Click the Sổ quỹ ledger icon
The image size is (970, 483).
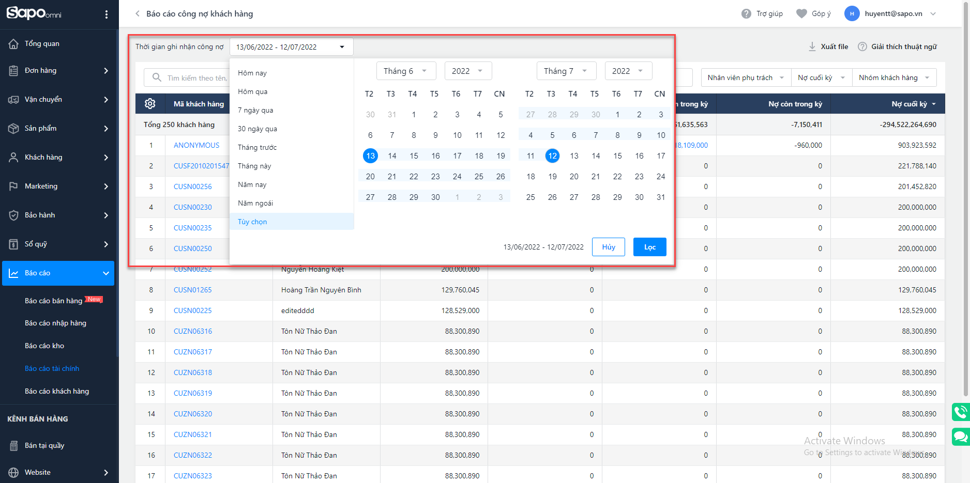click(14, 244)
